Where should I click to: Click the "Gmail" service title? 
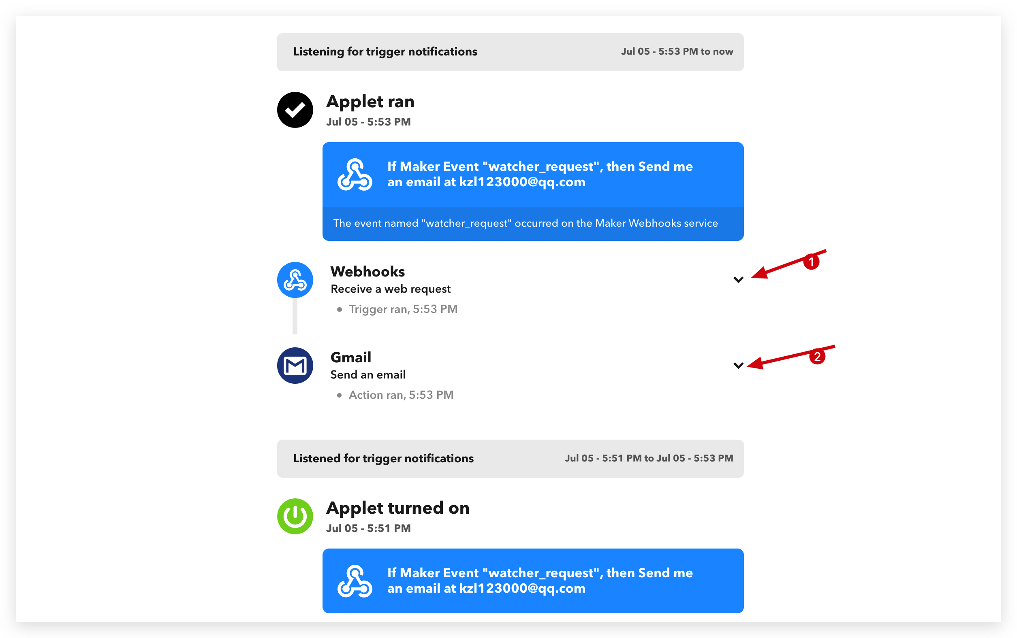coord(350,357)
